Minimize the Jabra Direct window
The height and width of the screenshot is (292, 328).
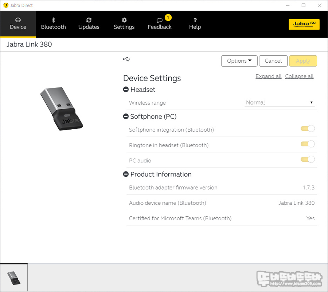click(x=288, y=5)
